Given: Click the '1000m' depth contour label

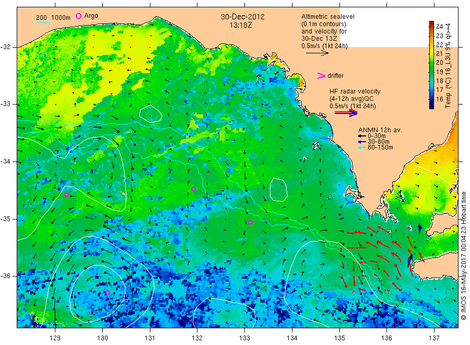Looking at the screenshot, I should (61, 18).
